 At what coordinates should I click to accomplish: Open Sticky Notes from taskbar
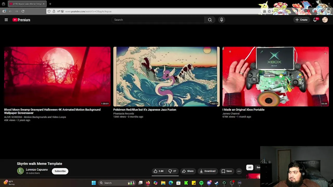pos(194,183)
